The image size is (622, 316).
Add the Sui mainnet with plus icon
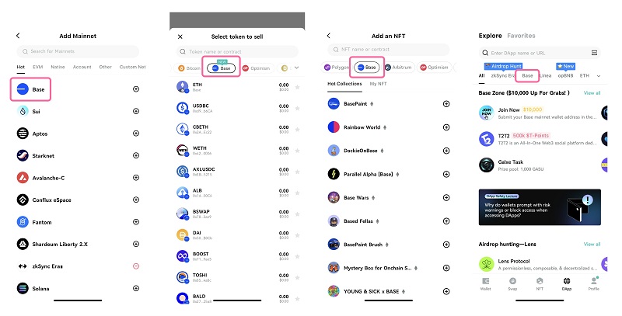[x=136, y=111]
